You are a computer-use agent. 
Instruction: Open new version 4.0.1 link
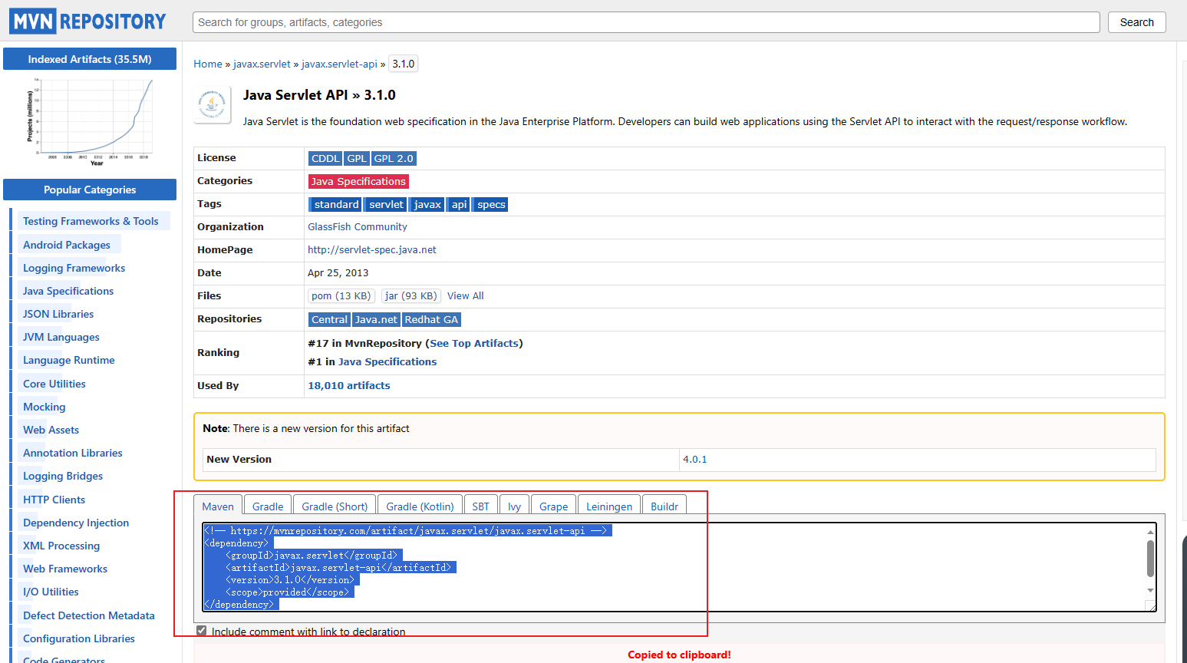pos(695,459)
